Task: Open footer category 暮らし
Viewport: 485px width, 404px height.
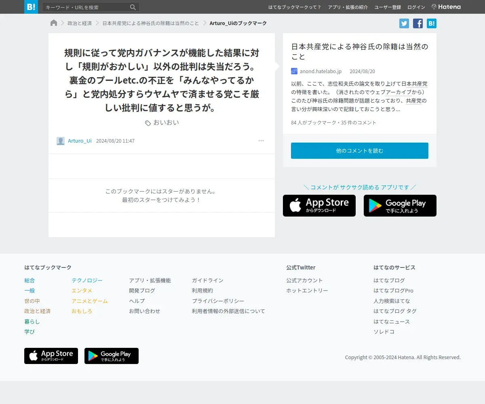Action: point(32,322)
